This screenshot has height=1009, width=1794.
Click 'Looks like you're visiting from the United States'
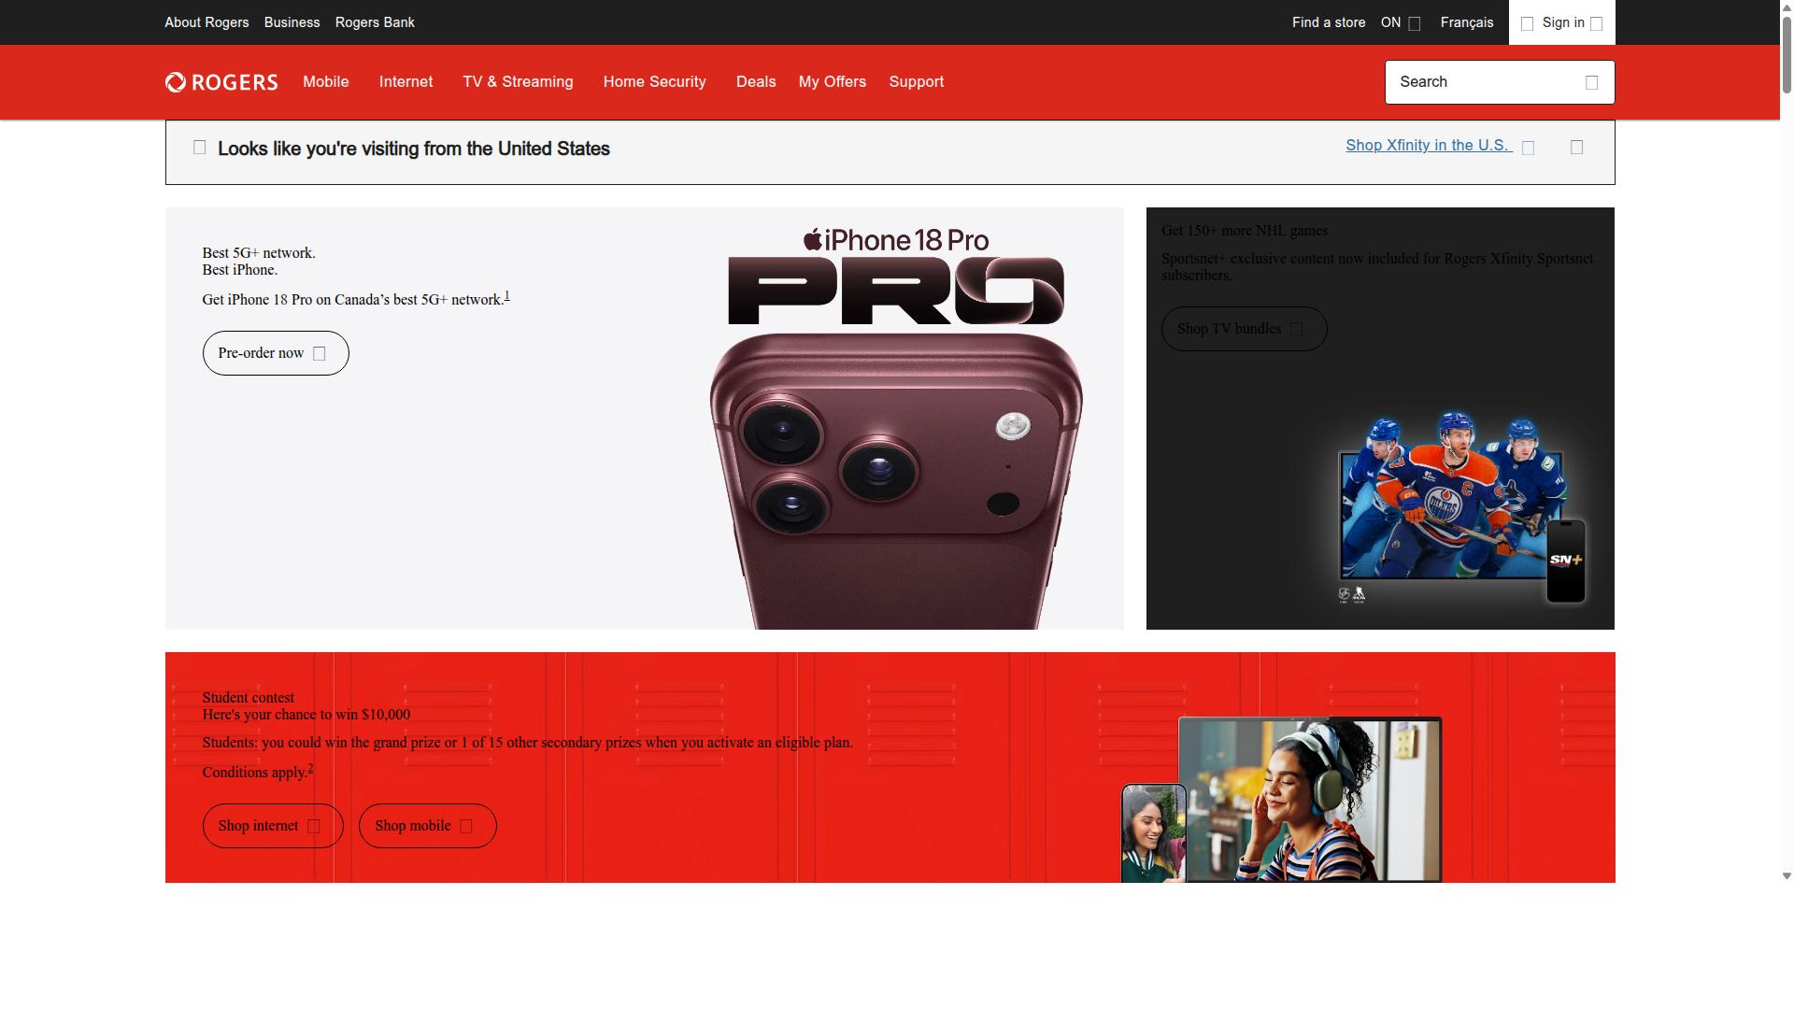414,149
